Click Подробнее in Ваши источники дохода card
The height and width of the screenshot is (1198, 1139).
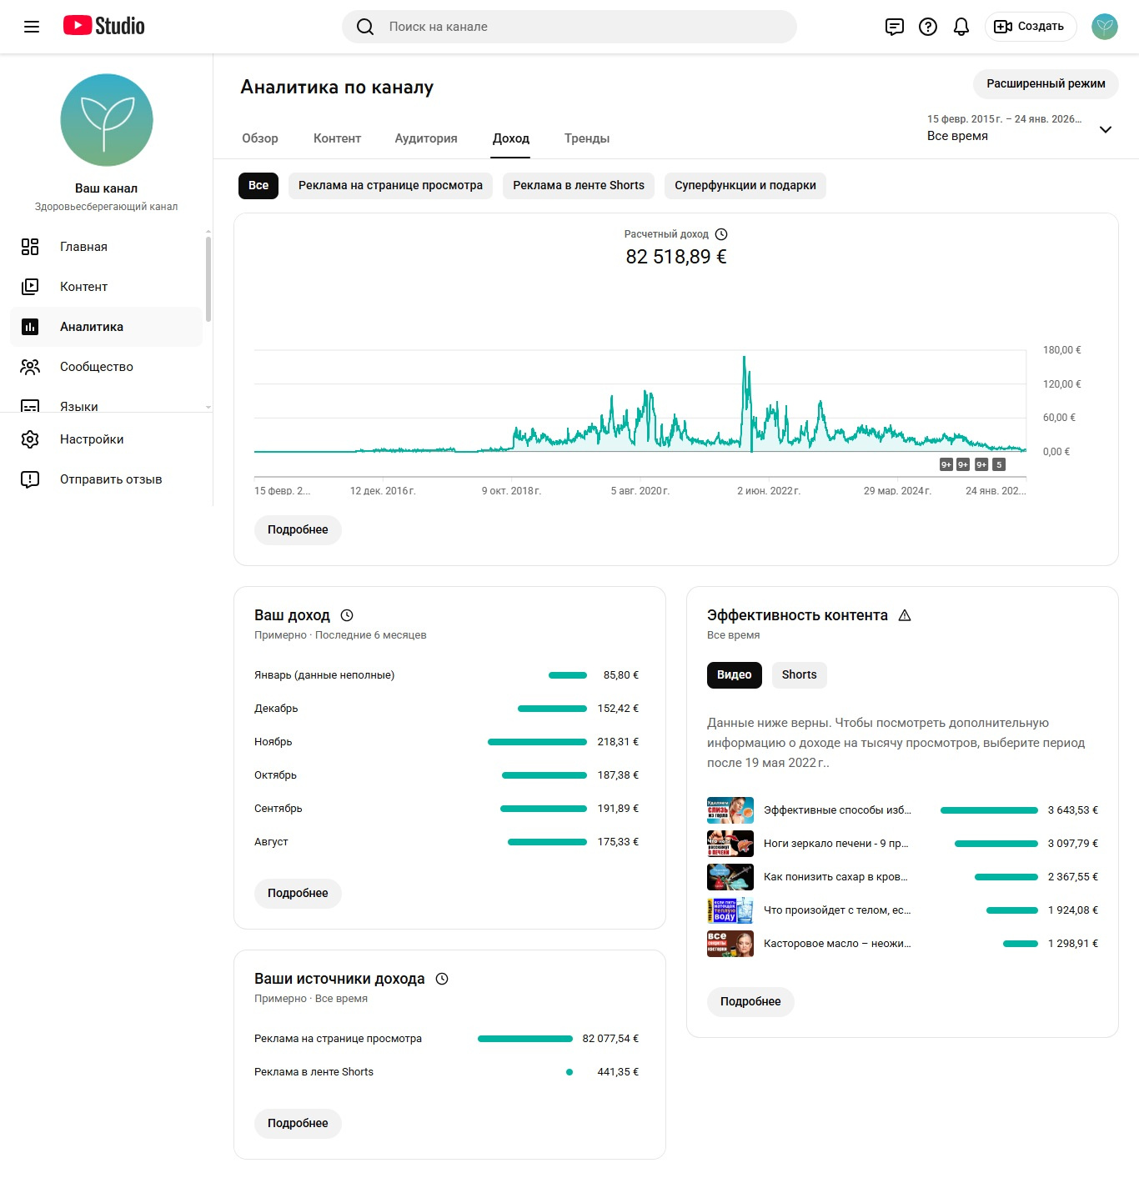298,1124
